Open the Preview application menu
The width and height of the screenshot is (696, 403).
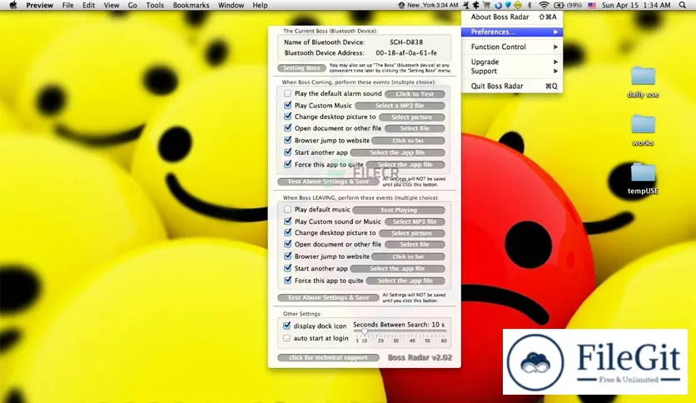(x=39, y=5)
